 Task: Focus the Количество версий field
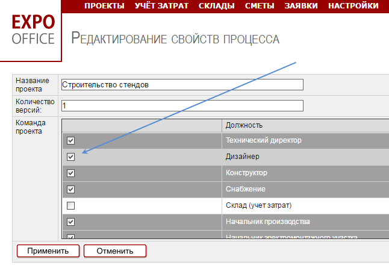[182, 105]
